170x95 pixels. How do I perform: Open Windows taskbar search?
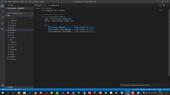click(x=8, y=93)
